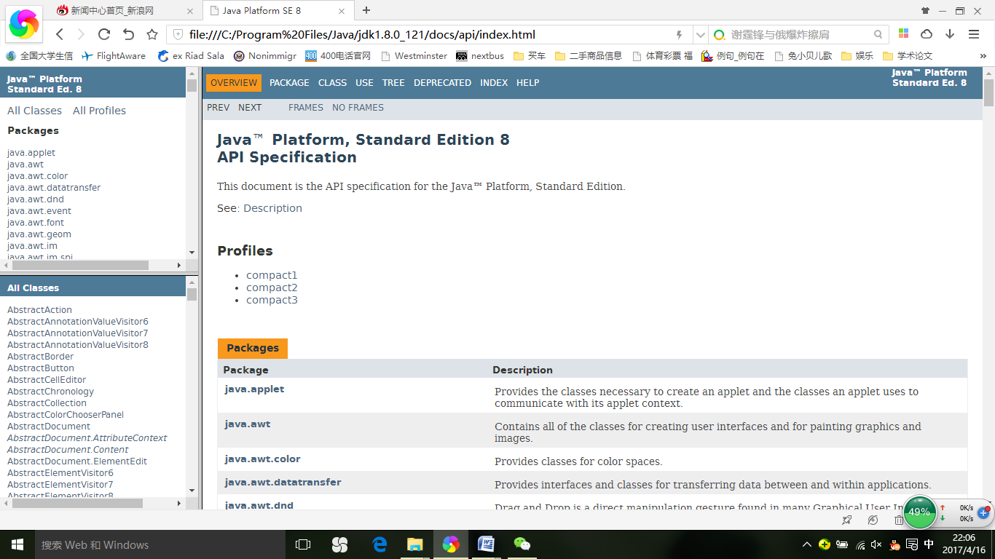Click the browser forward arrow

click(x=81, y=34)
